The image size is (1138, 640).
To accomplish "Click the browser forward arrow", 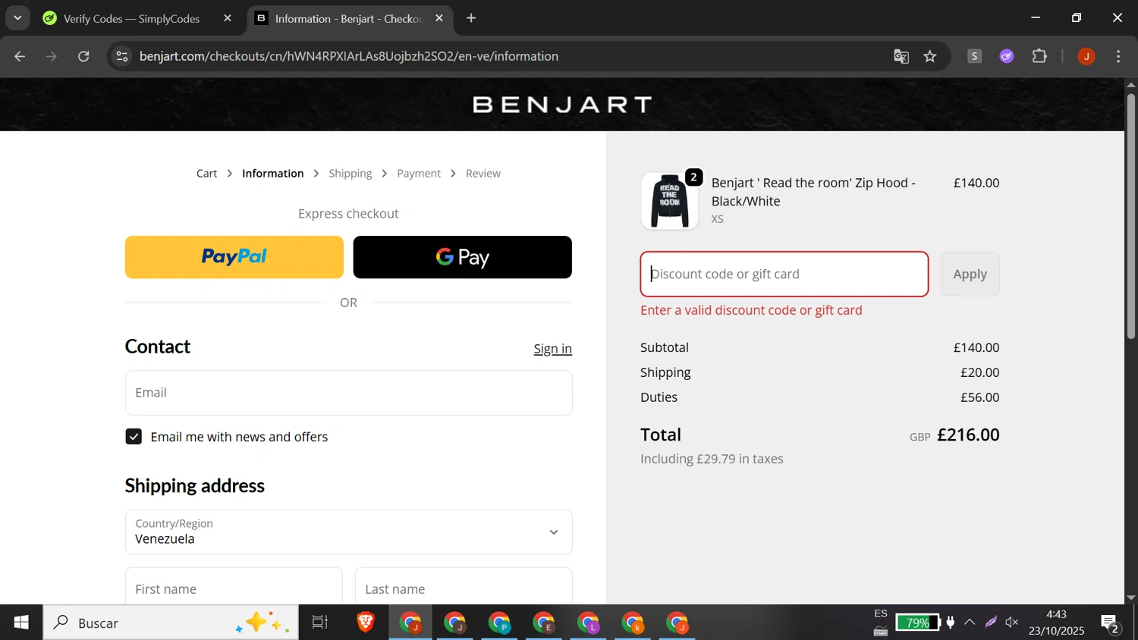I will point(52,56).
